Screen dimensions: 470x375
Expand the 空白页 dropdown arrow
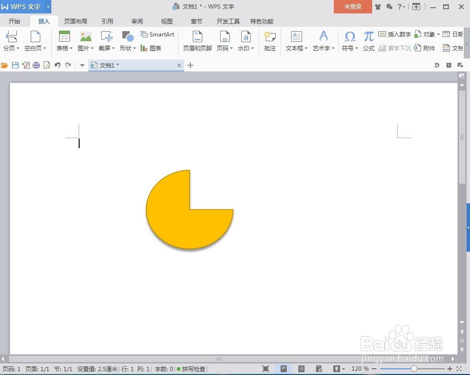click(45, 48)
